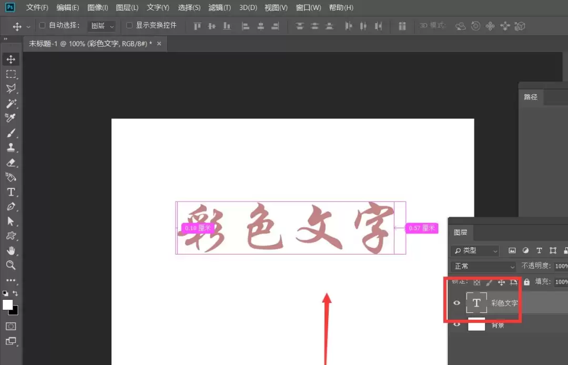Choose the Eyedropper tool
This screenshot has height=365, width=568.
coord(11,118)
